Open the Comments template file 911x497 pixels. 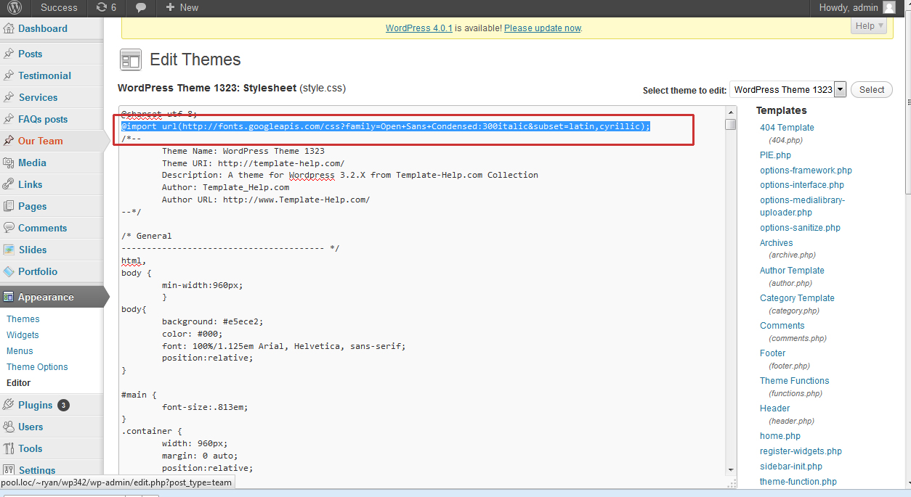(782, 326)
